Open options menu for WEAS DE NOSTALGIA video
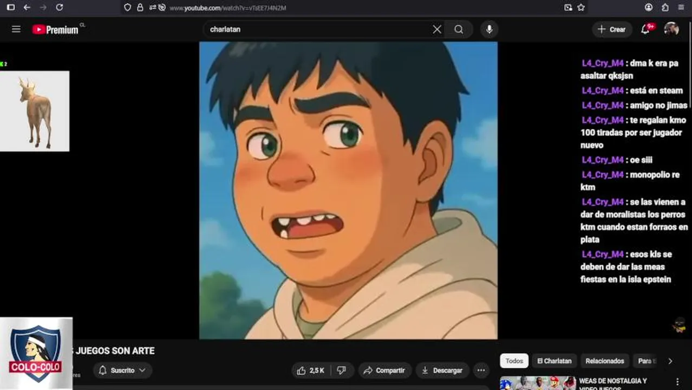Image resolution: width=692 pixels, height=390 pixels. coord(677,382)
